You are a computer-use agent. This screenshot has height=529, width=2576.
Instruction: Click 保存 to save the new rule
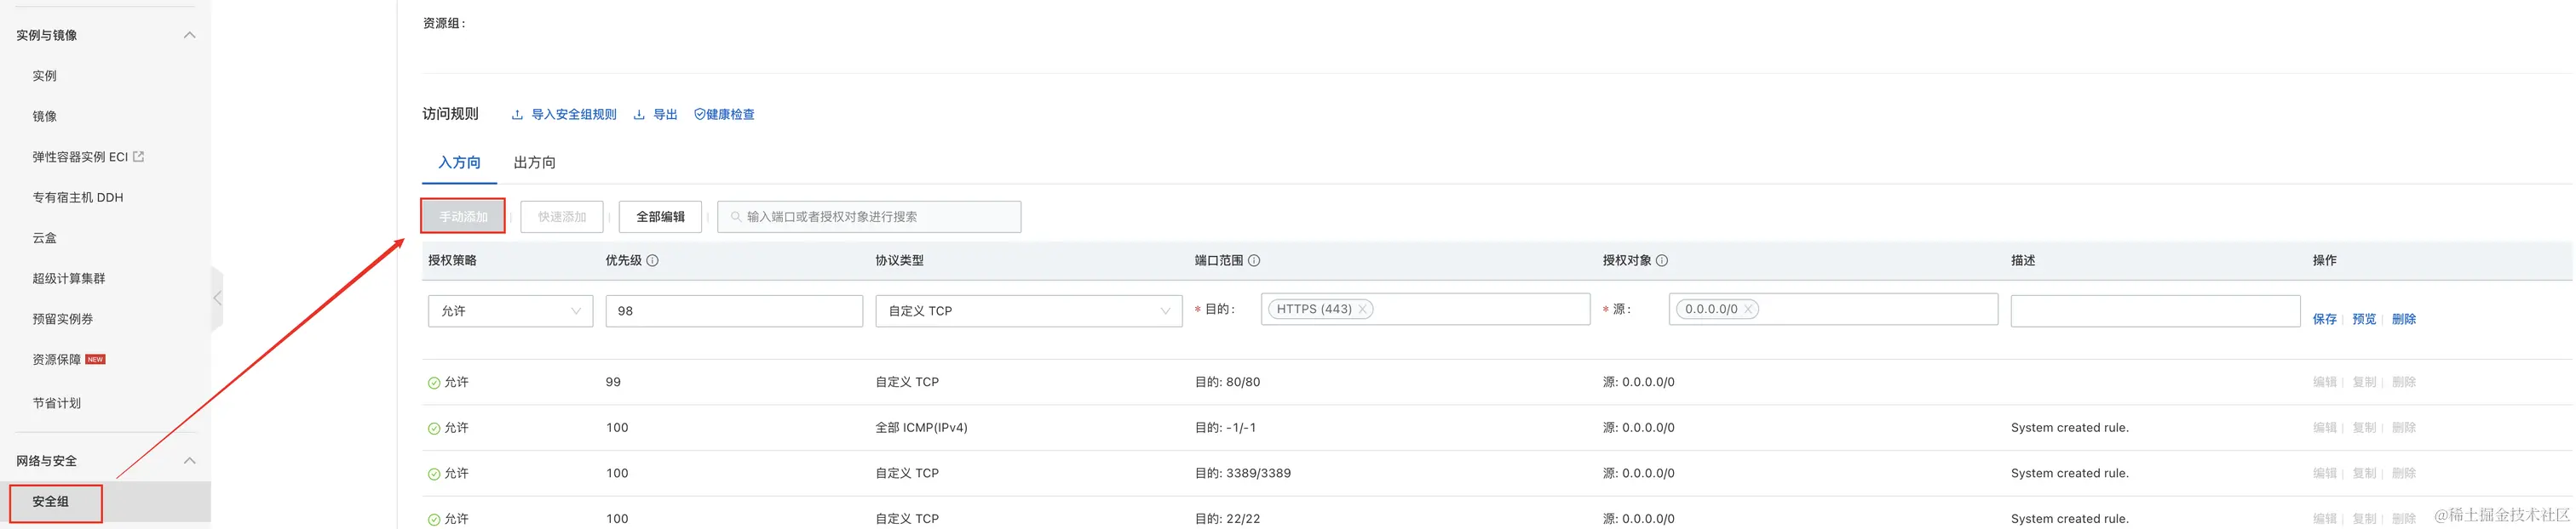tap(2324, 320)
